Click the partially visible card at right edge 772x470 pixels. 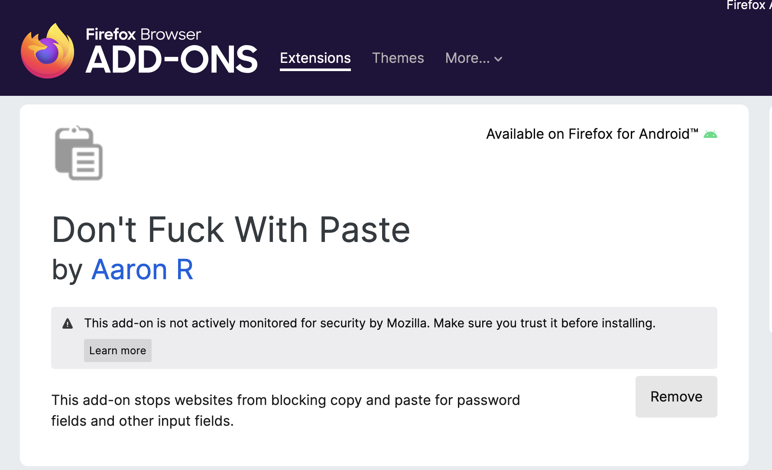tap(770, 217)
